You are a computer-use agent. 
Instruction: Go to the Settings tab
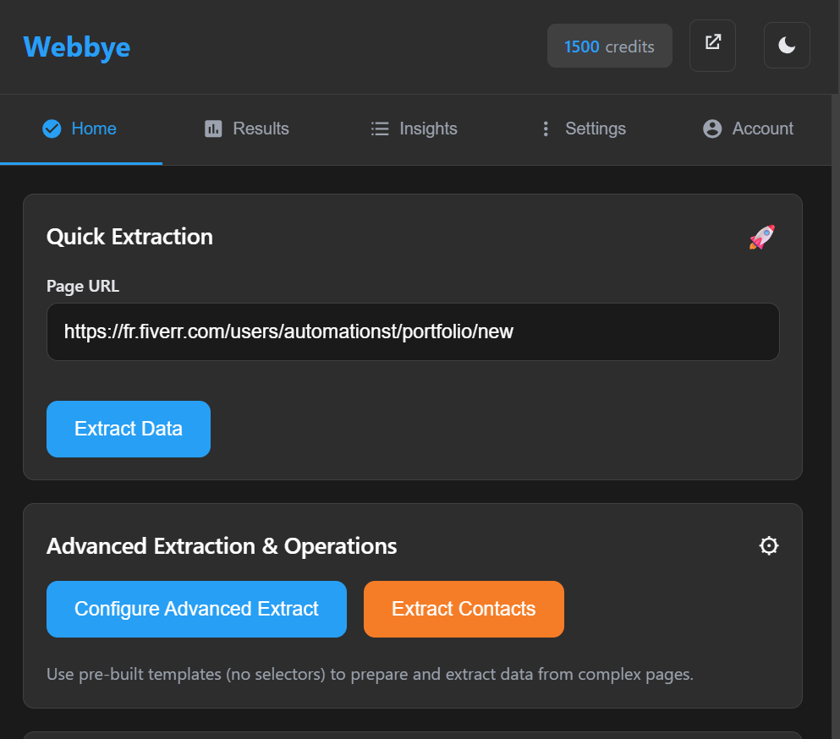point(596,129)
